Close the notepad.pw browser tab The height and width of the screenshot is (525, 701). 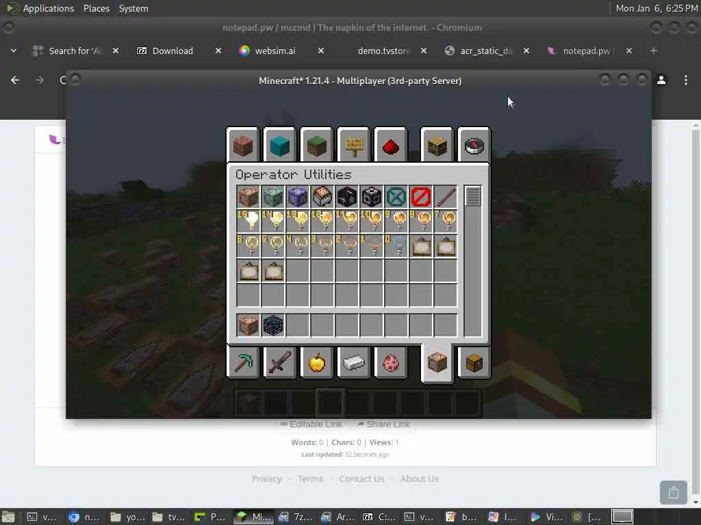(x=629, y=51)
